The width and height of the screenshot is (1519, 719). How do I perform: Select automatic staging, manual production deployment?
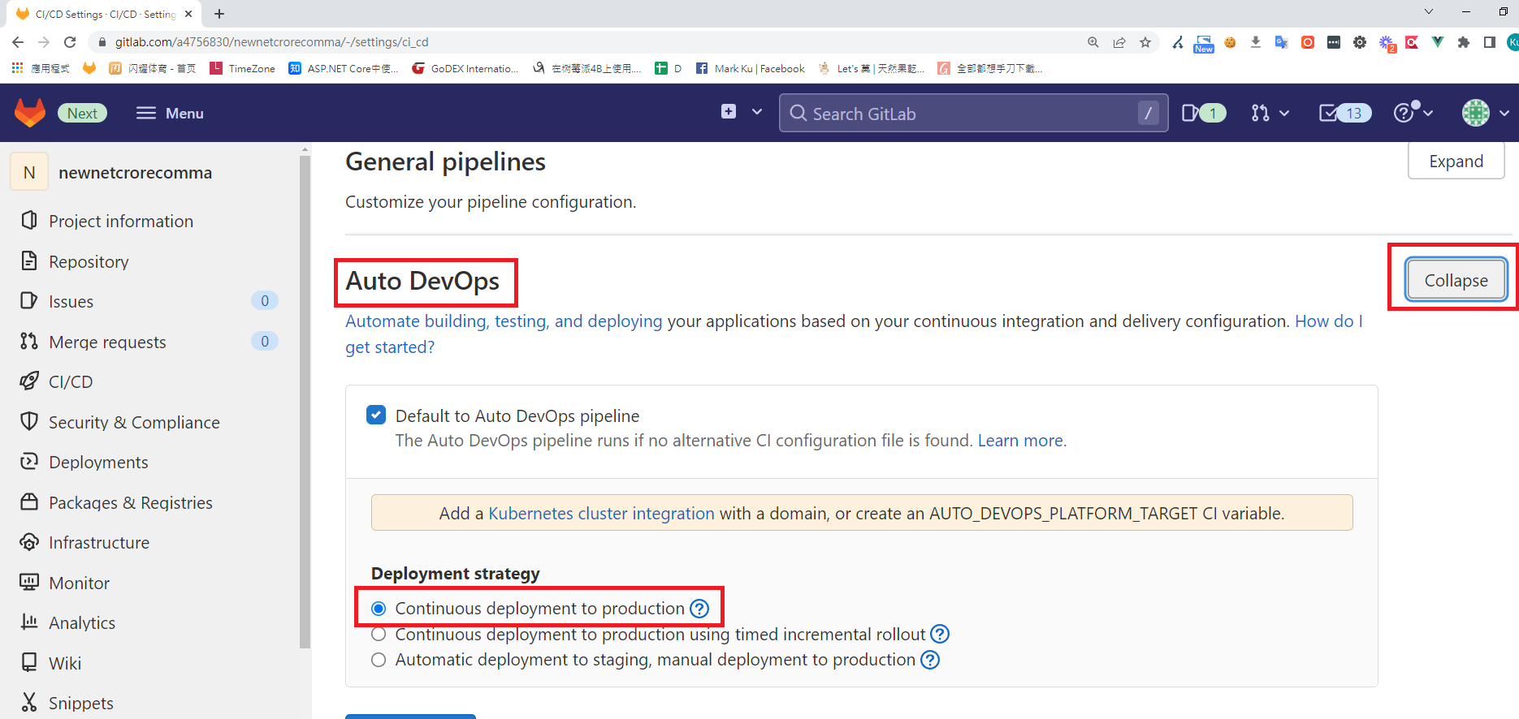tap(379, 660)
